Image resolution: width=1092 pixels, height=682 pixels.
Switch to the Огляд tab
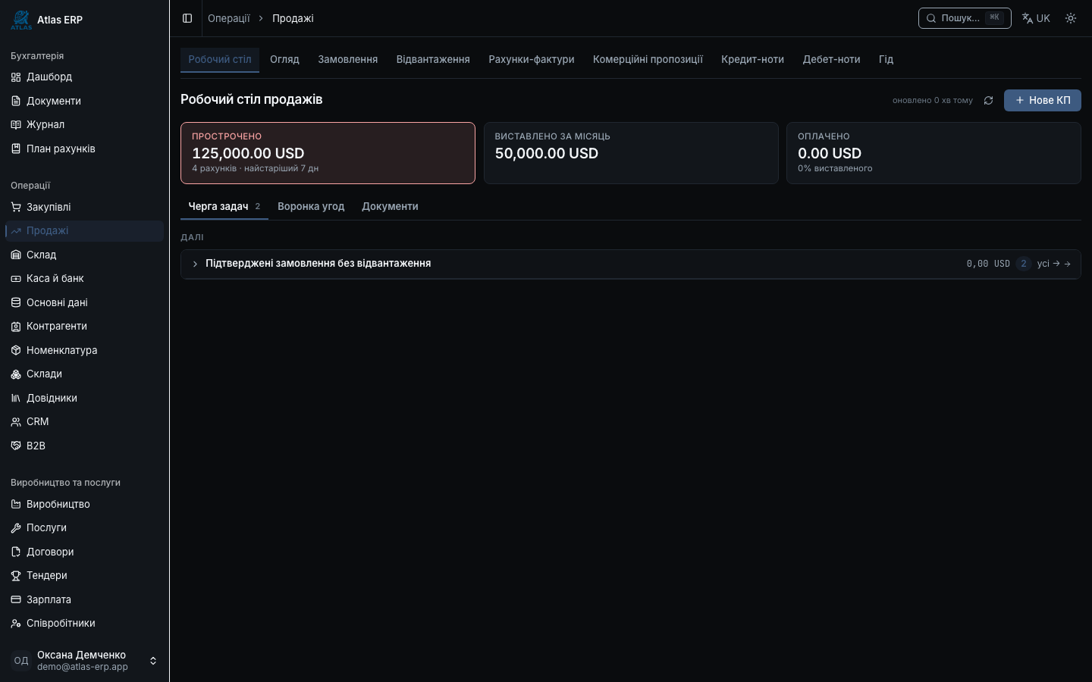284,59
